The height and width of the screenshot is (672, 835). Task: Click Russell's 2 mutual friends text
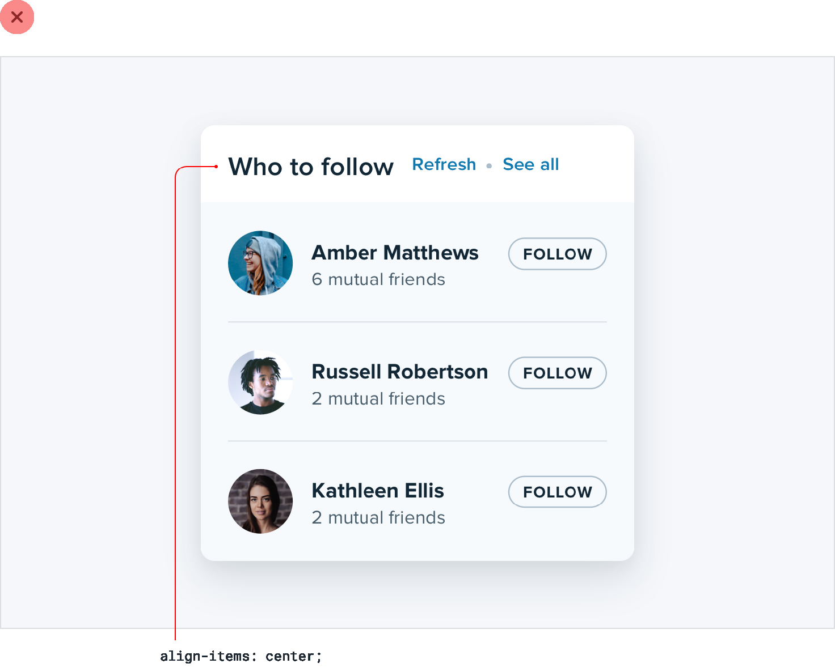click(378, 399)
